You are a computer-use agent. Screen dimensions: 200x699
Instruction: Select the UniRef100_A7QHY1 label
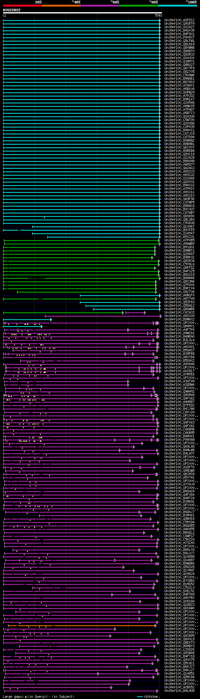(179, 85)
